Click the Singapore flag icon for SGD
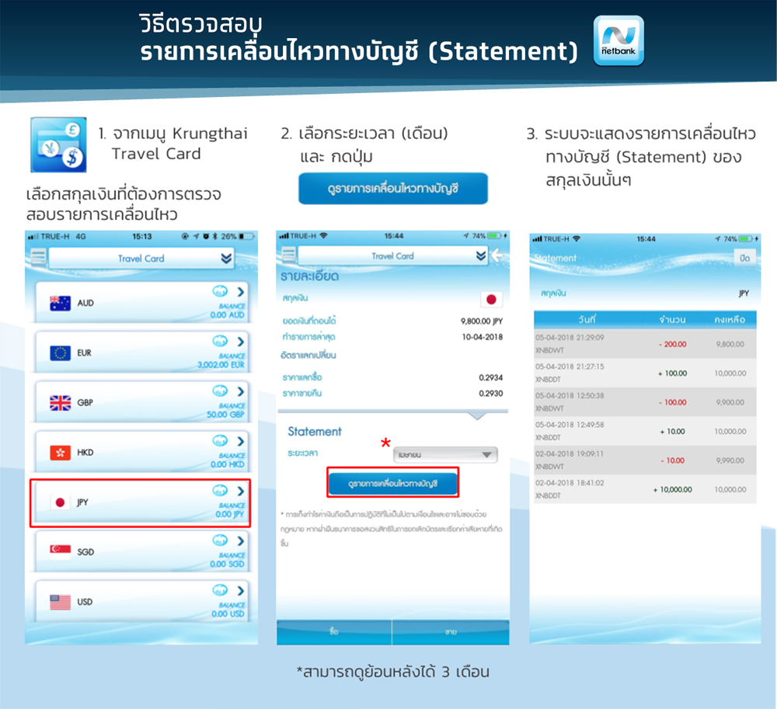This screenshot has width=777, height=709. [x=60, y=552]
